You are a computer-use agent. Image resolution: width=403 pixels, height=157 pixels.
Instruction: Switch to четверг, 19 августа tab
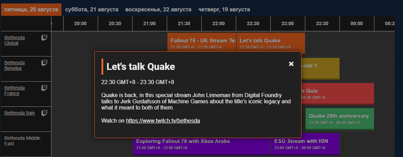224,10
